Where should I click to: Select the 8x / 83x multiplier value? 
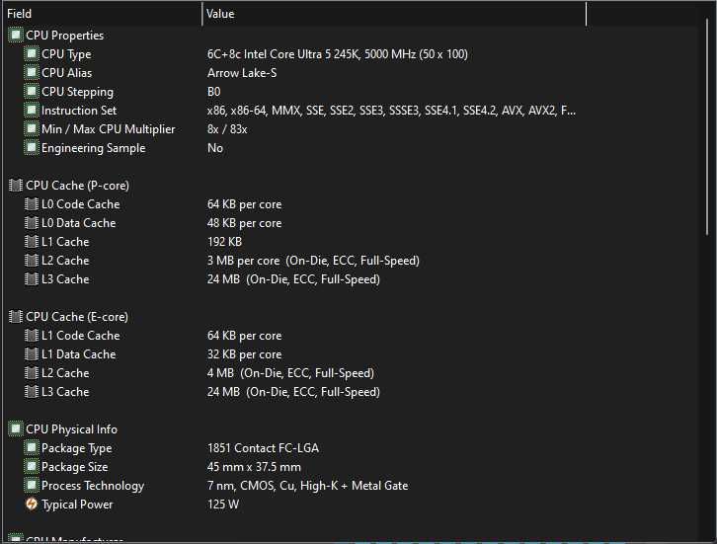tap(227, 129)
